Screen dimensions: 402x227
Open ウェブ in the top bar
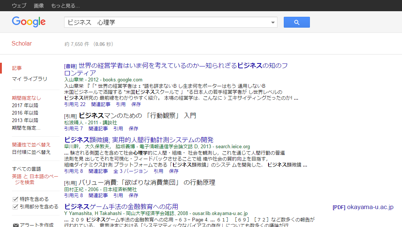[x=19, y=6]
